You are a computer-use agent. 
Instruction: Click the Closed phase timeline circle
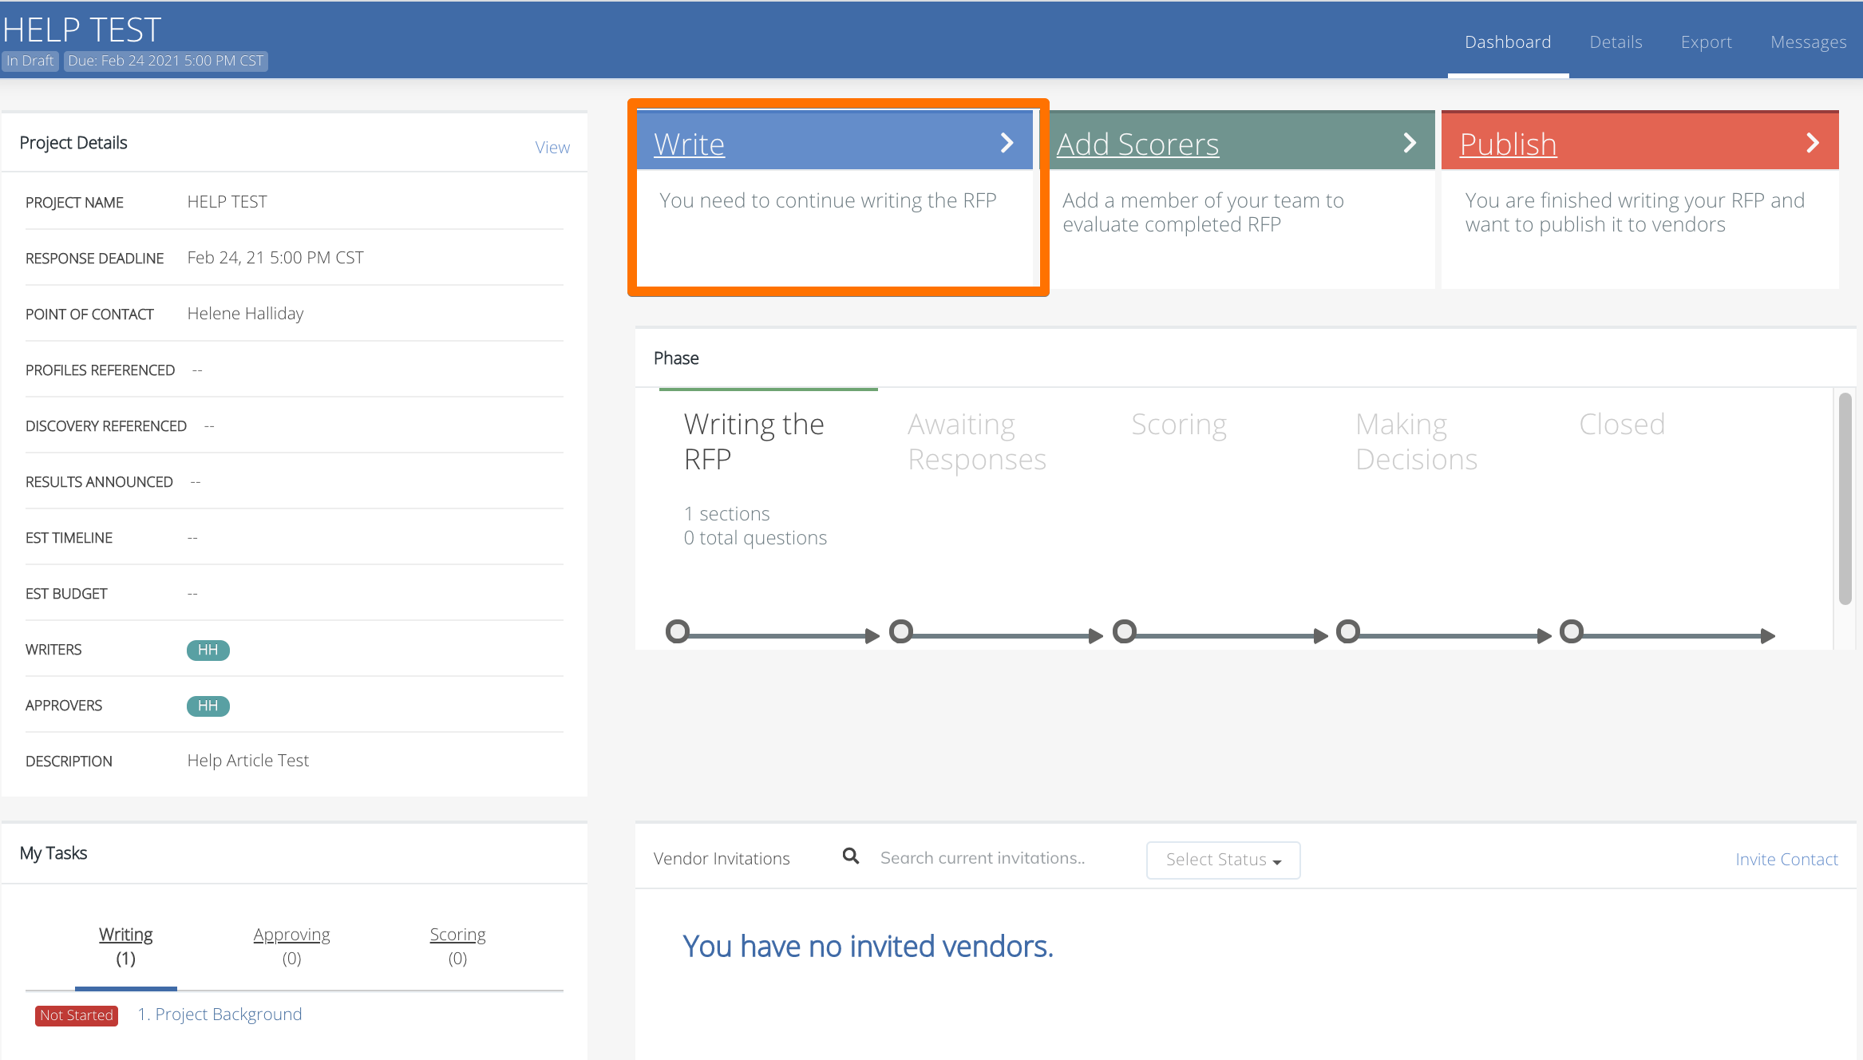pyautogui.click(x=1572, y=632)
